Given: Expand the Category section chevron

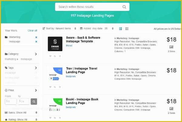Looking at the screenshot, I should (36, 54).
